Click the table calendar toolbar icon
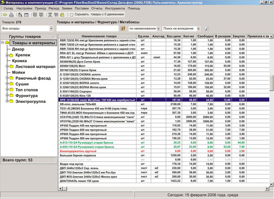Screen dimensions: 274x199 (27, 15)
